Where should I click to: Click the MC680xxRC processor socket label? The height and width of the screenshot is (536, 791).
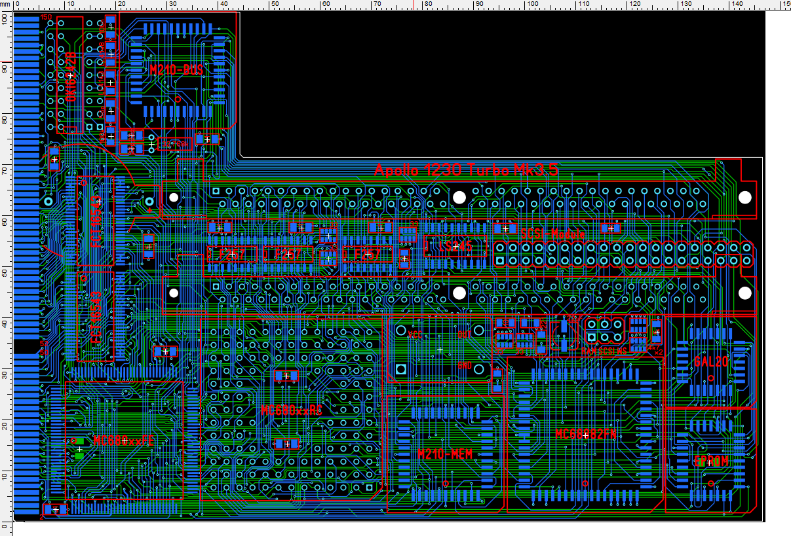[x=292, y=410]
